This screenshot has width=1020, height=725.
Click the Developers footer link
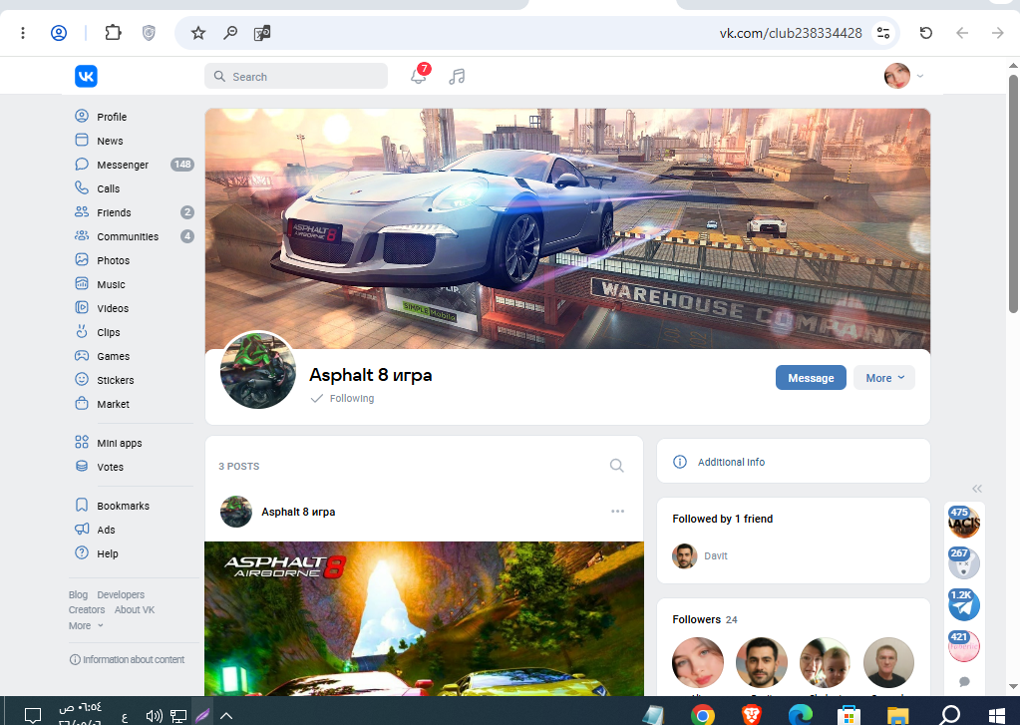click(121, 594)
